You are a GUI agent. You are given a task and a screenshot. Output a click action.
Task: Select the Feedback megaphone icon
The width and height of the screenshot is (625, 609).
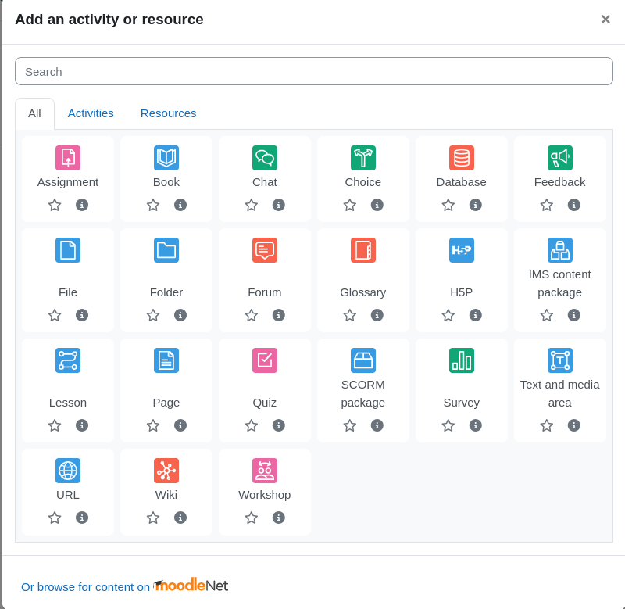point(560,158)
